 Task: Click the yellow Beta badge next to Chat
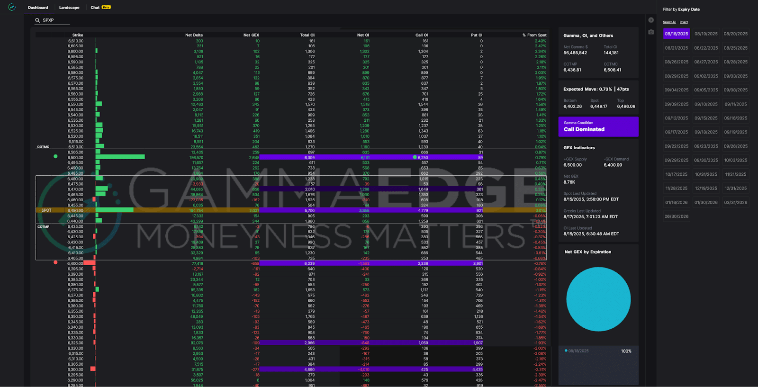pos(106,7)
